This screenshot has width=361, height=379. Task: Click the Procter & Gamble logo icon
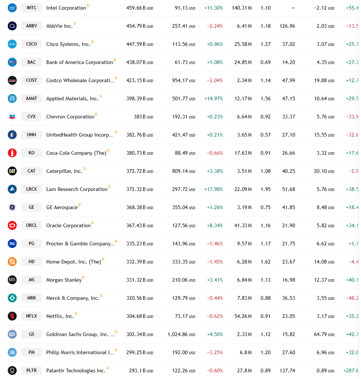pos(12,244)
